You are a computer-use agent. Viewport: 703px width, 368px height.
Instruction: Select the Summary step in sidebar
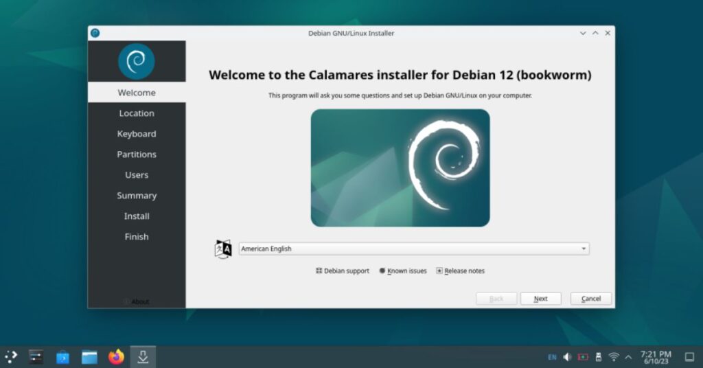click(137, 196)
